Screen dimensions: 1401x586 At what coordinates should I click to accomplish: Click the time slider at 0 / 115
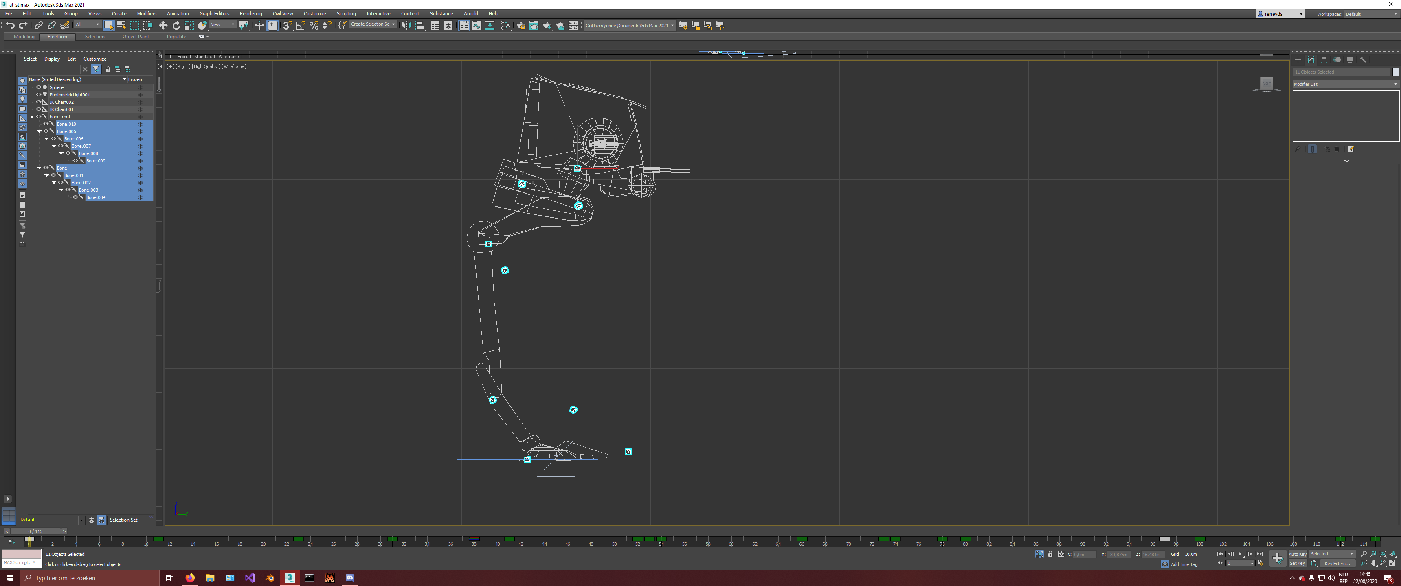35,531
